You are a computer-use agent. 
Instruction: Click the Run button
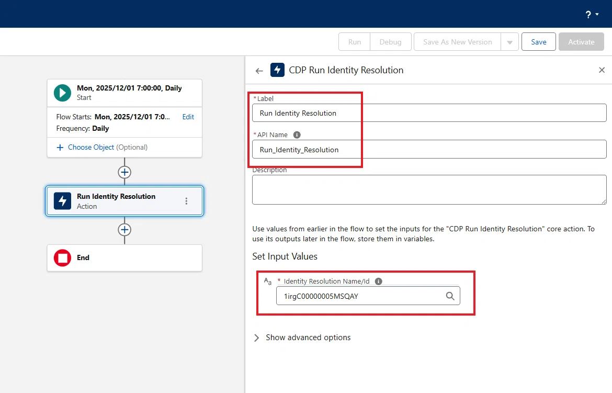tap(355, 42)
